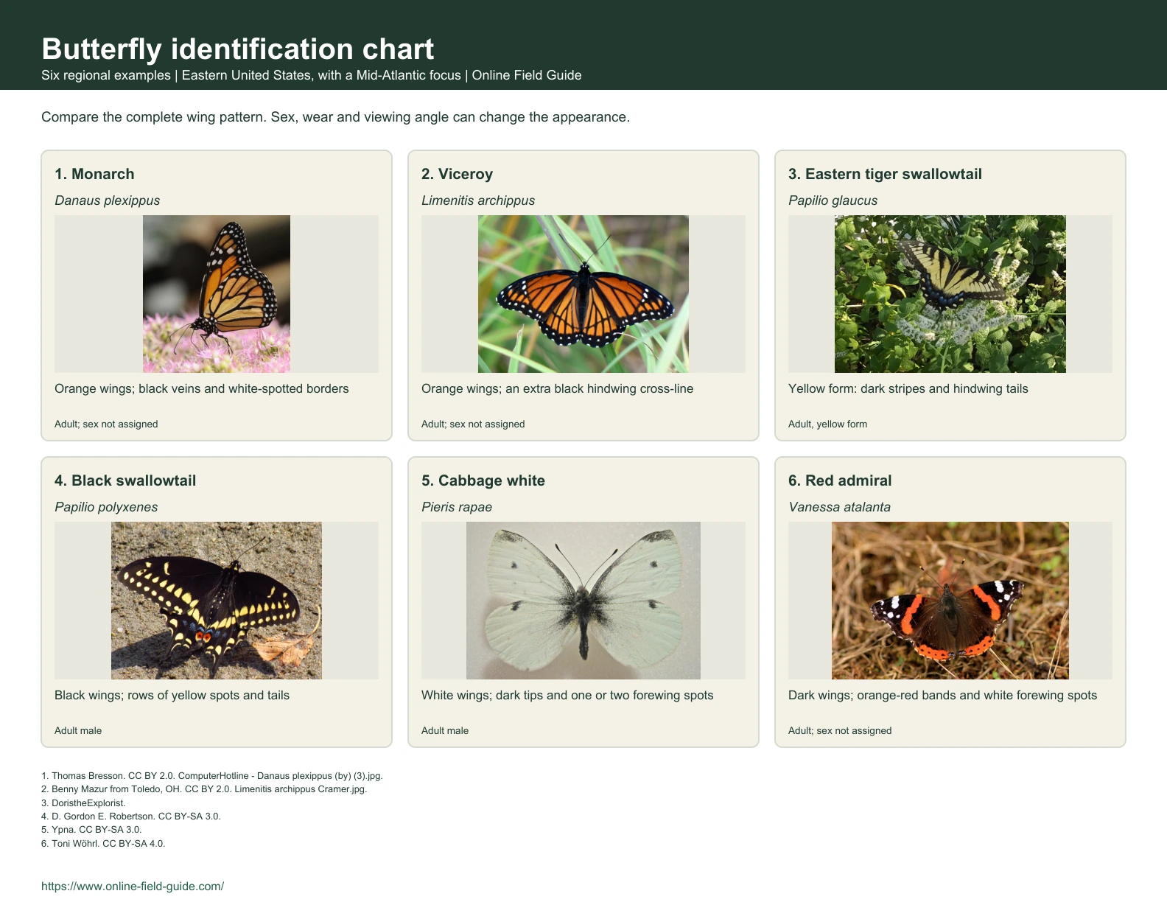Click the scientific name 'Pieris rapae'
Viewport: 1167px width, 902px height.
(457, 507)
